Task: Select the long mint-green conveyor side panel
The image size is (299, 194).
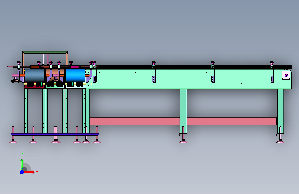Action: click(x=189, y=79)
